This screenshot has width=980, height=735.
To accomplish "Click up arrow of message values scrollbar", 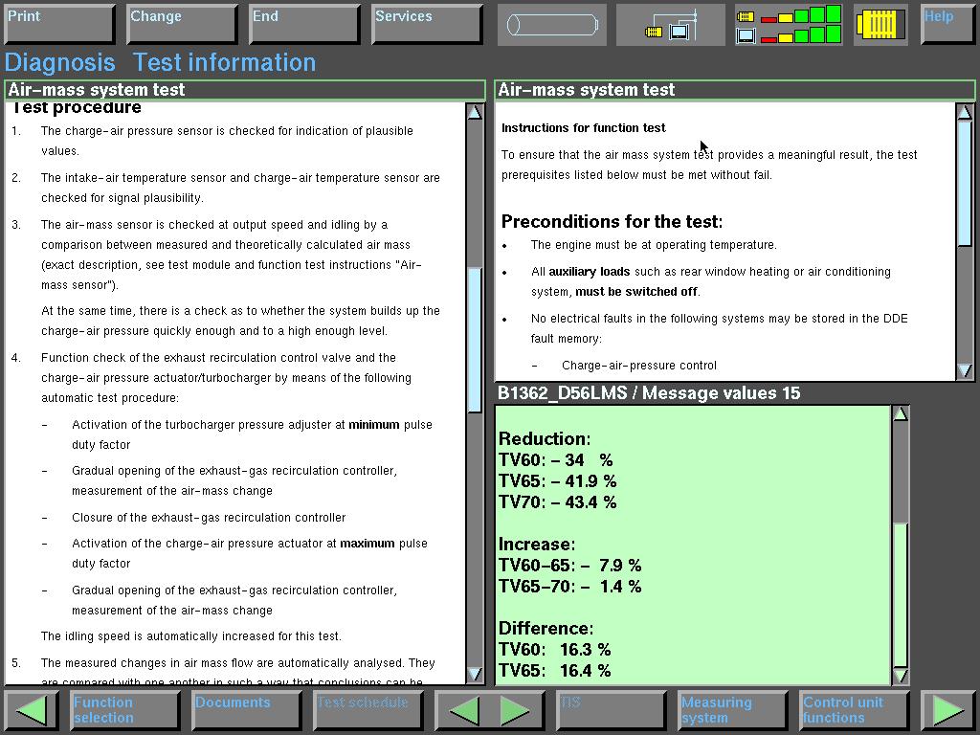I will pyautogui.click(x=900, y=413).
